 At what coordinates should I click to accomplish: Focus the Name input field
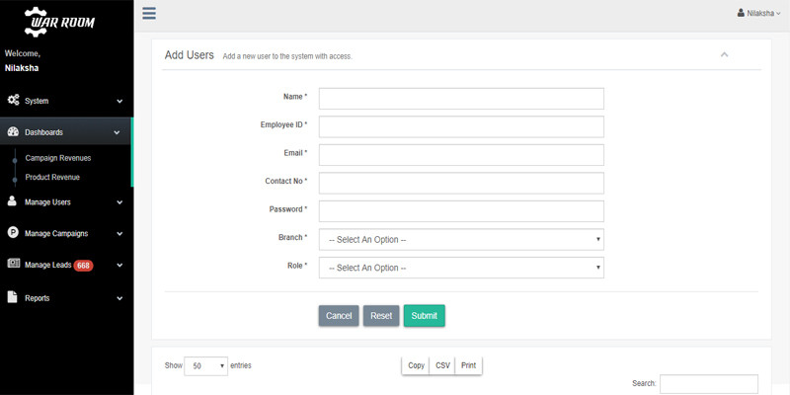(461, 99)
